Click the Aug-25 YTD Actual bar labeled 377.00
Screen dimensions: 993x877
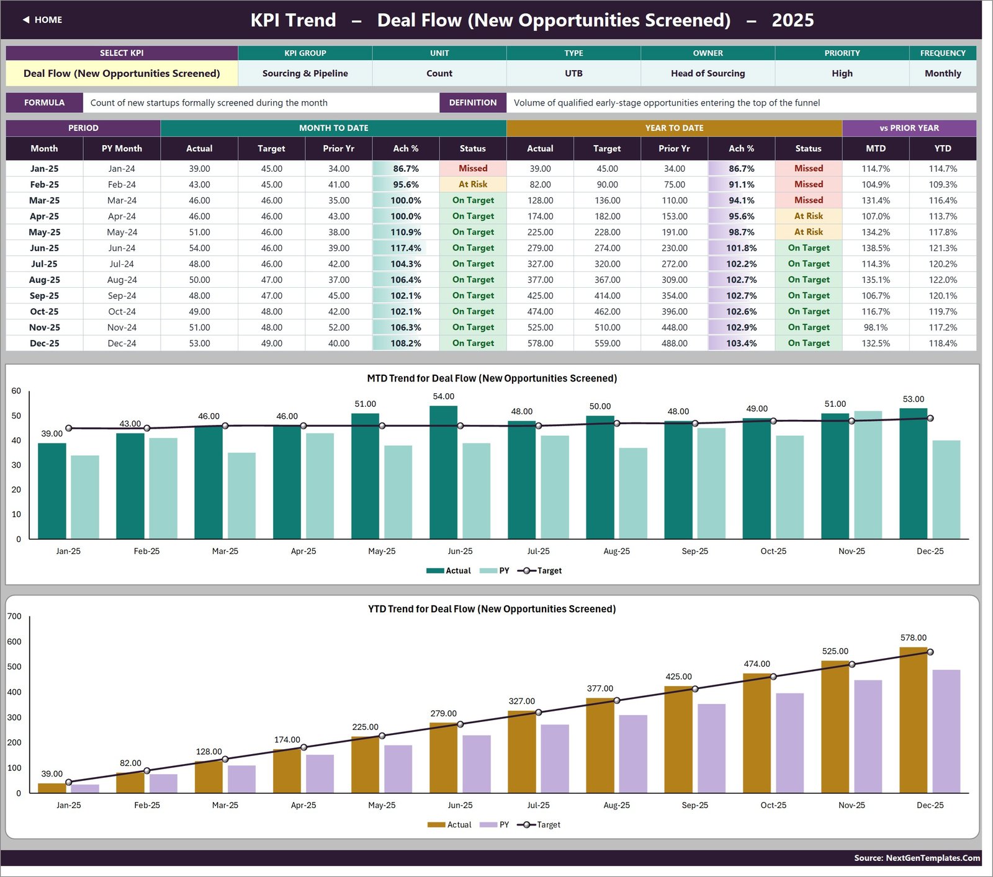[600, 746]
